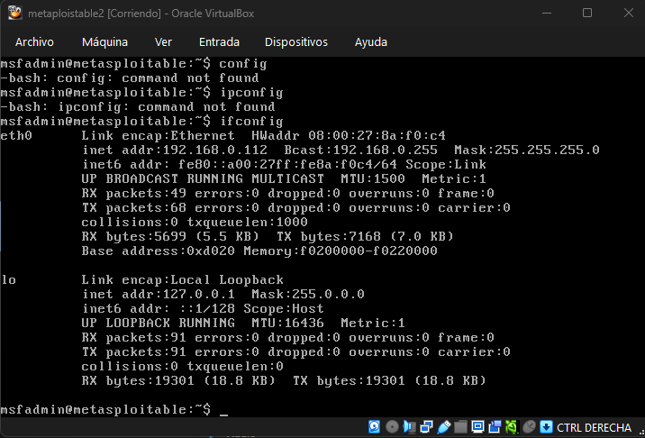Open the optical disk drive indicator
Image resolution: width=645 pixels, height=438 pixels.
(392, 427)
